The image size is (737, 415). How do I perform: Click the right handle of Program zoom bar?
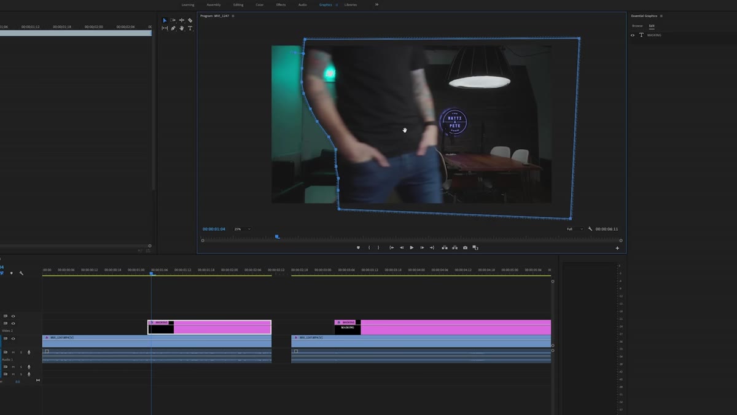(x=621, y=241)
